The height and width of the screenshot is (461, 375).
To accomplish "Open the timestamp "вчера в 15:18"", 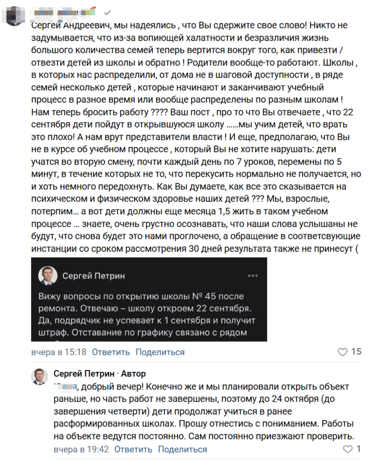I will pos(58,352).
